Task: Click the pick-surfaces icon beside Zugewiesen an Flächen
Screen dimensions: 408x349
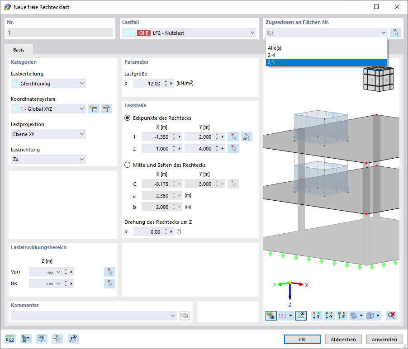Action: (395, 33)
